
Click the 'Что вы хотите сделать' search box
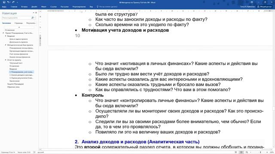click(107, 7)
